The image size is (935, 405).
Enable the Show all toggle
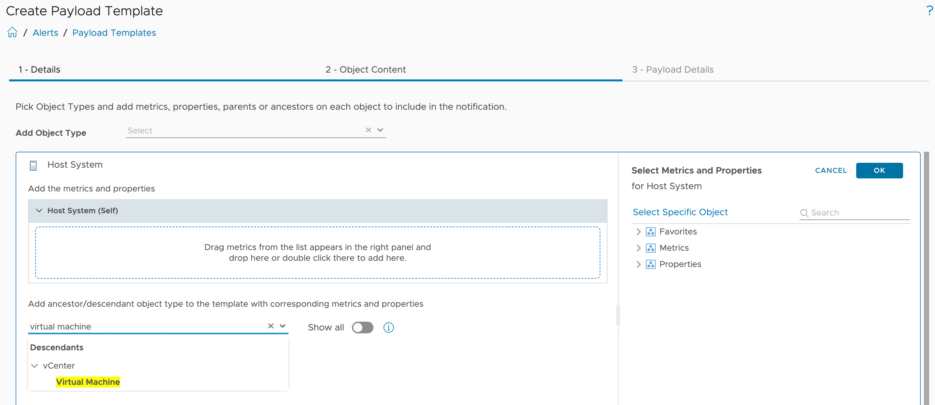[x=363, y=327]
